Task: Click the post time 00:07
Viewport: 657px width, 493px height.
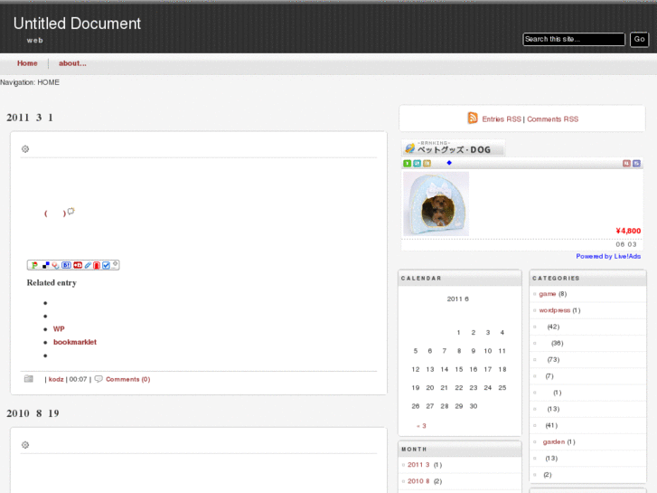Action: pos(78,379)
